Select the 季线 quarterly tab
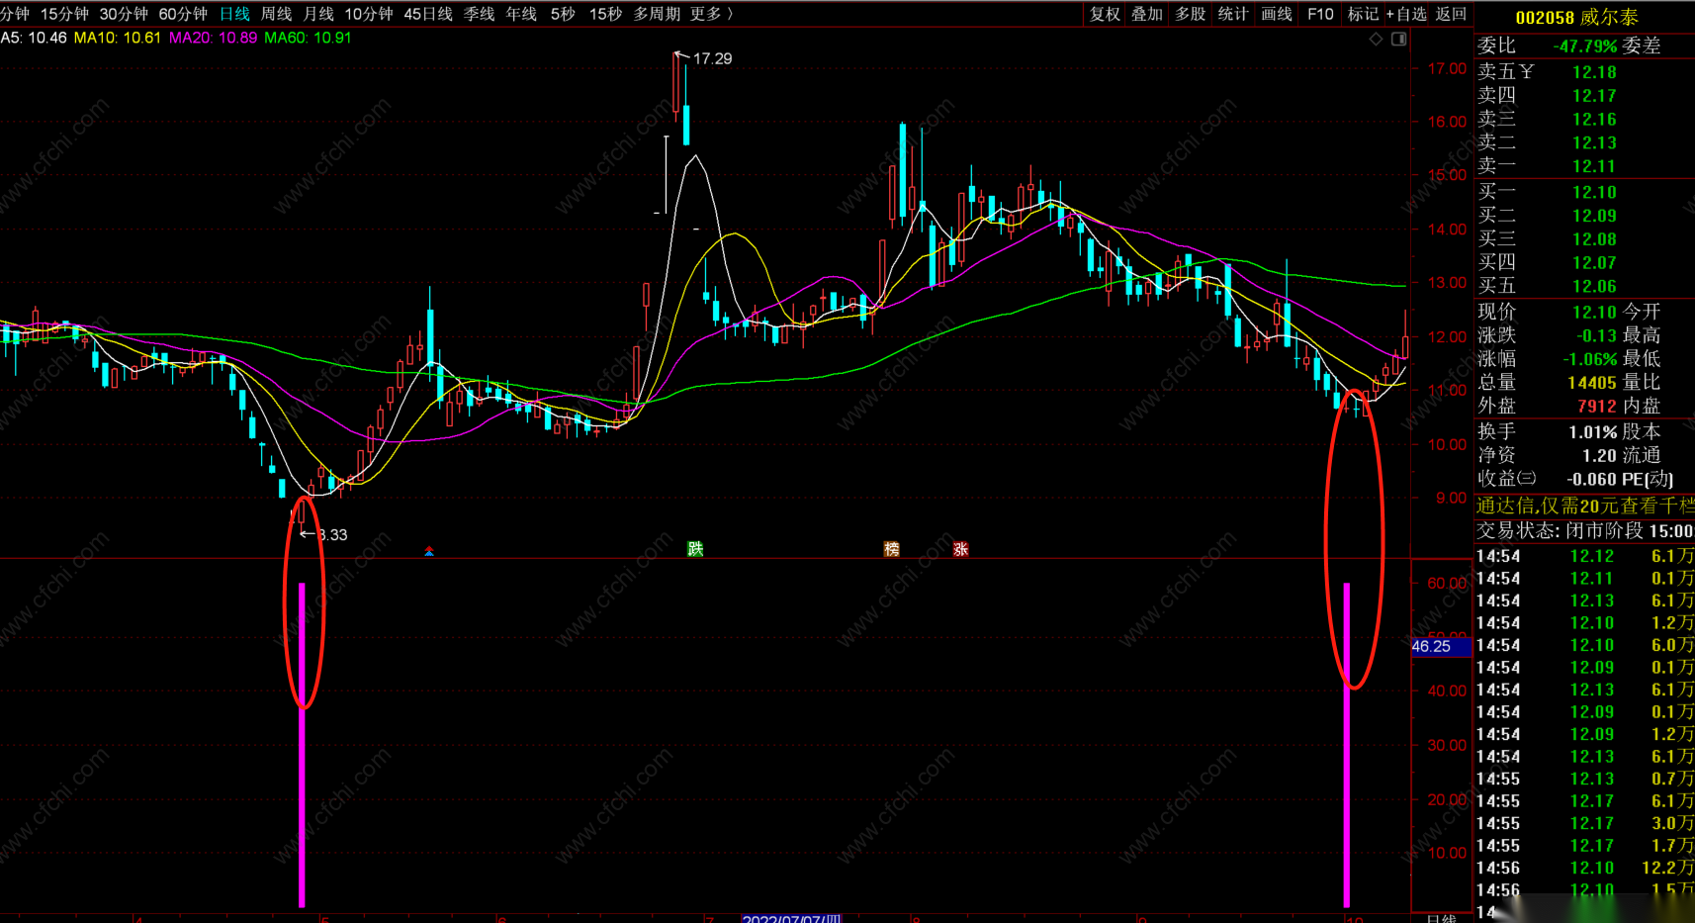 point(480,14)
